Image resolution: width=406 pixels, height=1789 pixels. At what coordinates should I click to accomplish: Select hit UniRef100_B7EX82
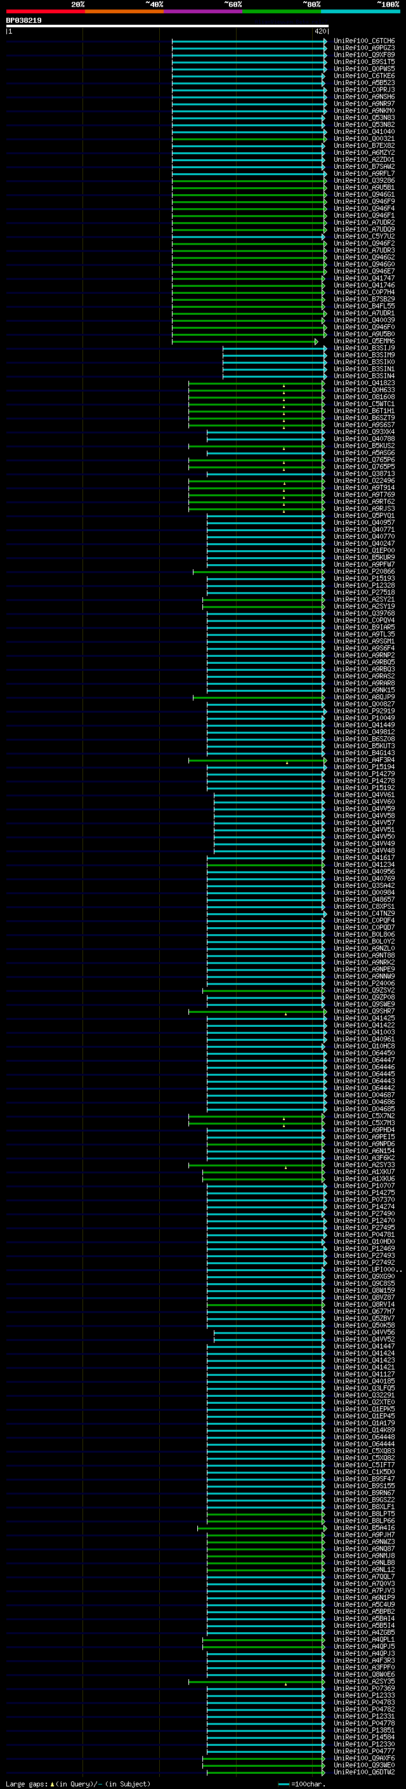364,146
